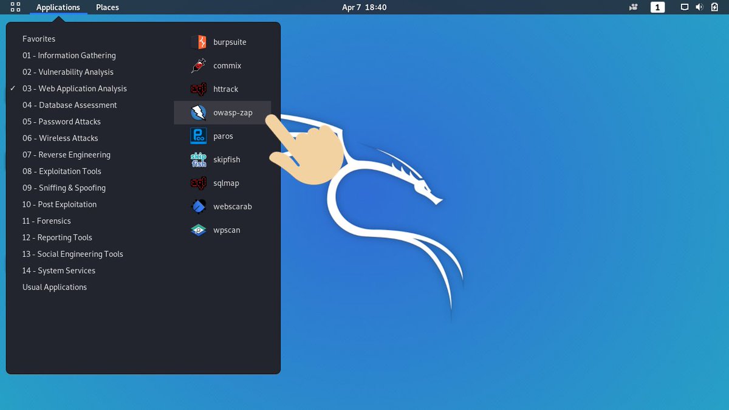Select 09 - Sniffing & Spoofing category
Screen dimensions: 729x410
(x=64, y=188)
